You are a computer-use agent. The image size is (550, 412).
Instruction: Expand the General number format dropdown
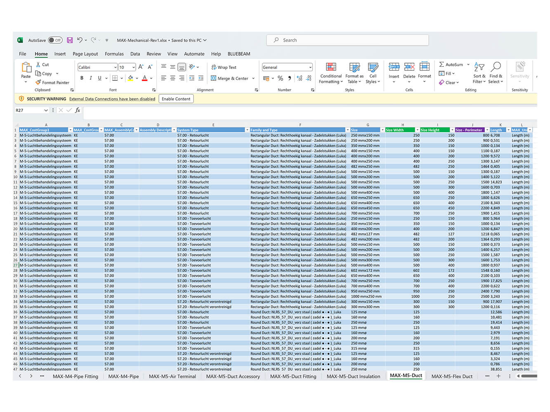310,67
